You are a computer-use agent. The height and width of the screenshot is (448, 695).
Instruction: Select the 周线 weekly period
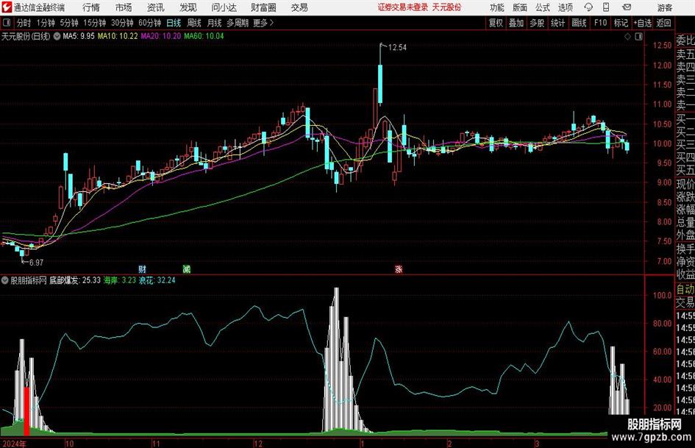tap(193, 23)
